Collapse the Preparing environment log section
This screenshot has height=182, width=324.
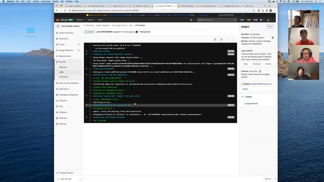pos(87,69)
